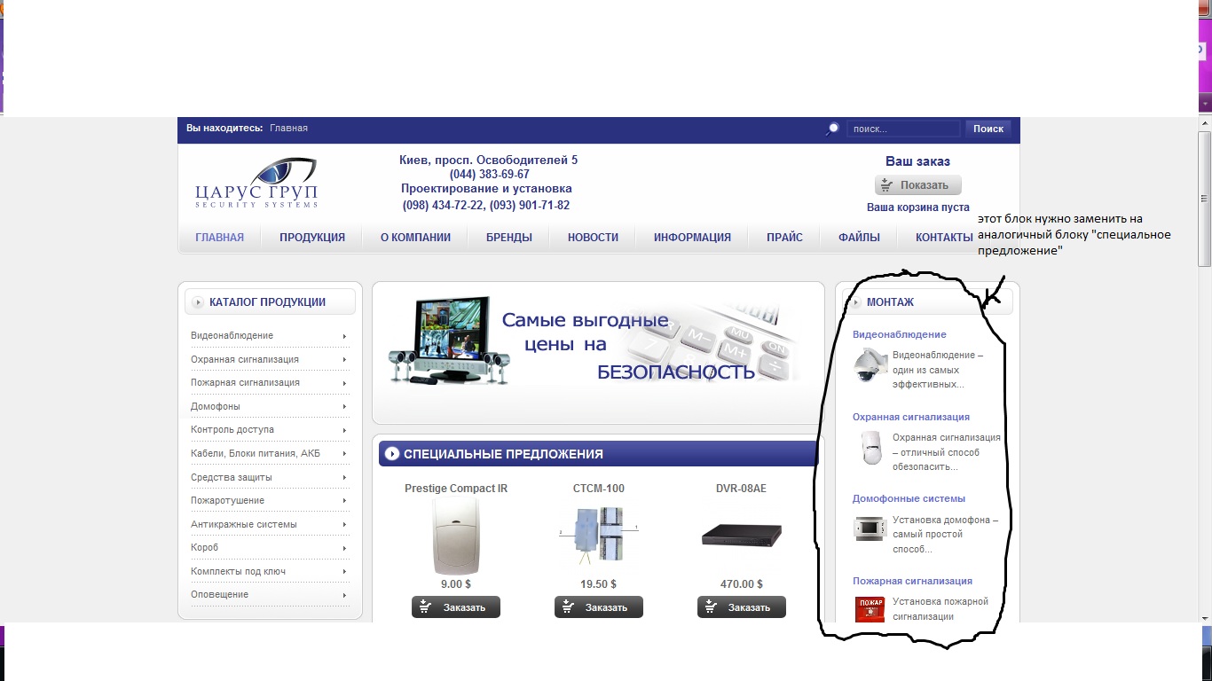Open the КОНТАКТЫ menu item
This screenshot has width=1212, height=681.
[x=945, y=238]
